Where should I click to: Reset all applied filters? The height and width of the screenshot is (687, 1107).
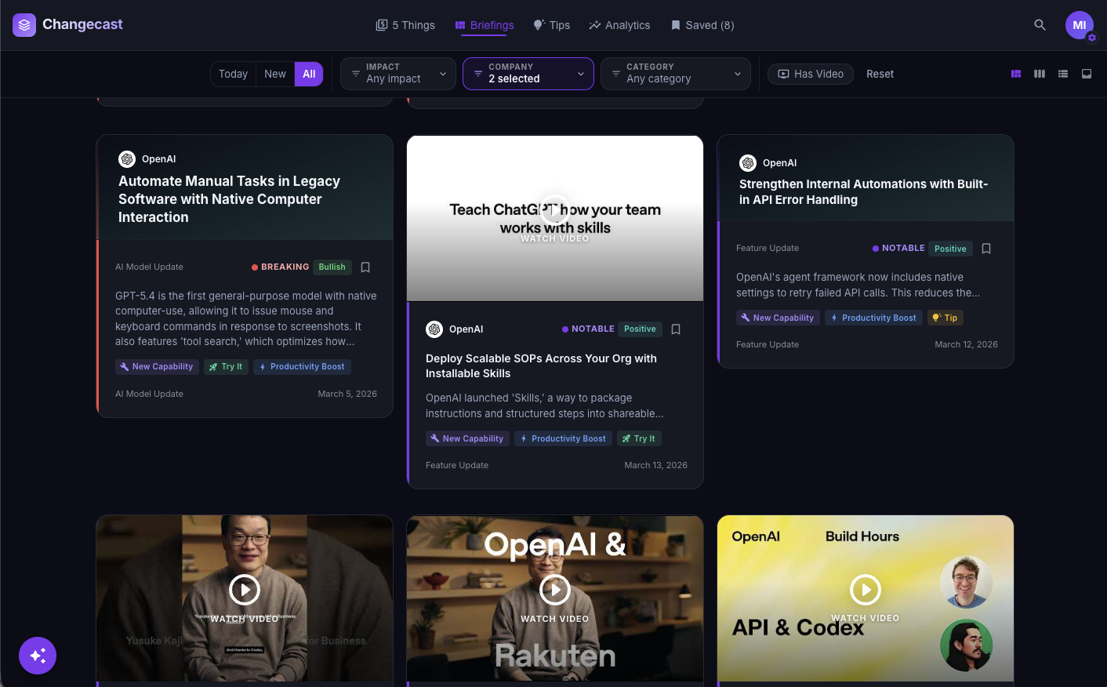(880, 74)
